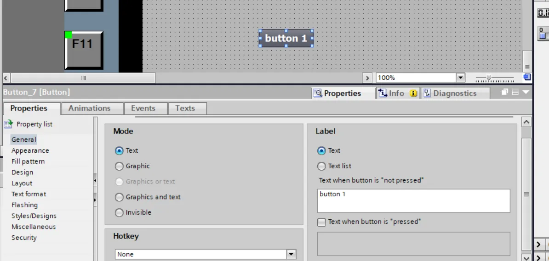549x261 pixels.
Task: Open the Info inspector tab
Action: [x=398, y=93]
